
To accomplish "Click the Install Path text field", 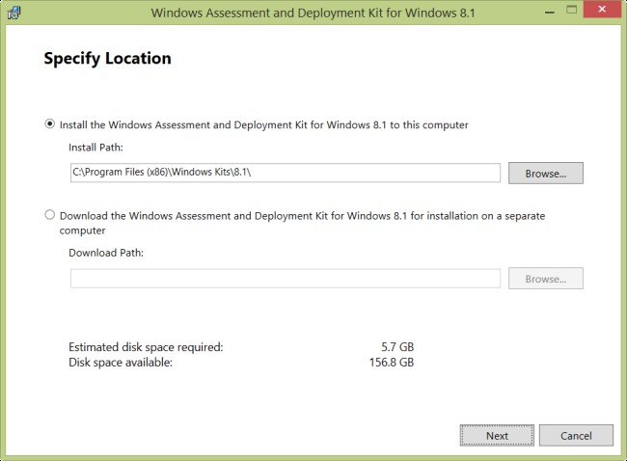I will pos(286,173).
